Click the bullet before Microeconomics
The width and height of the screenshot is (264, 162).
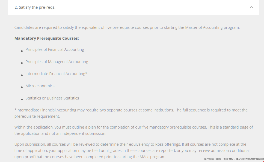pyautogui.click(x=22, y=87)
